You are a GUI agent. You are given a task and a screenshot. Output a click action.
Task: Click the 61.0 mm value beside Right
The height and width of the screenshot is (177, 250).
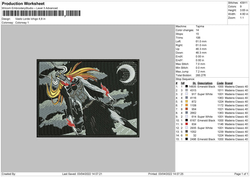201,45
